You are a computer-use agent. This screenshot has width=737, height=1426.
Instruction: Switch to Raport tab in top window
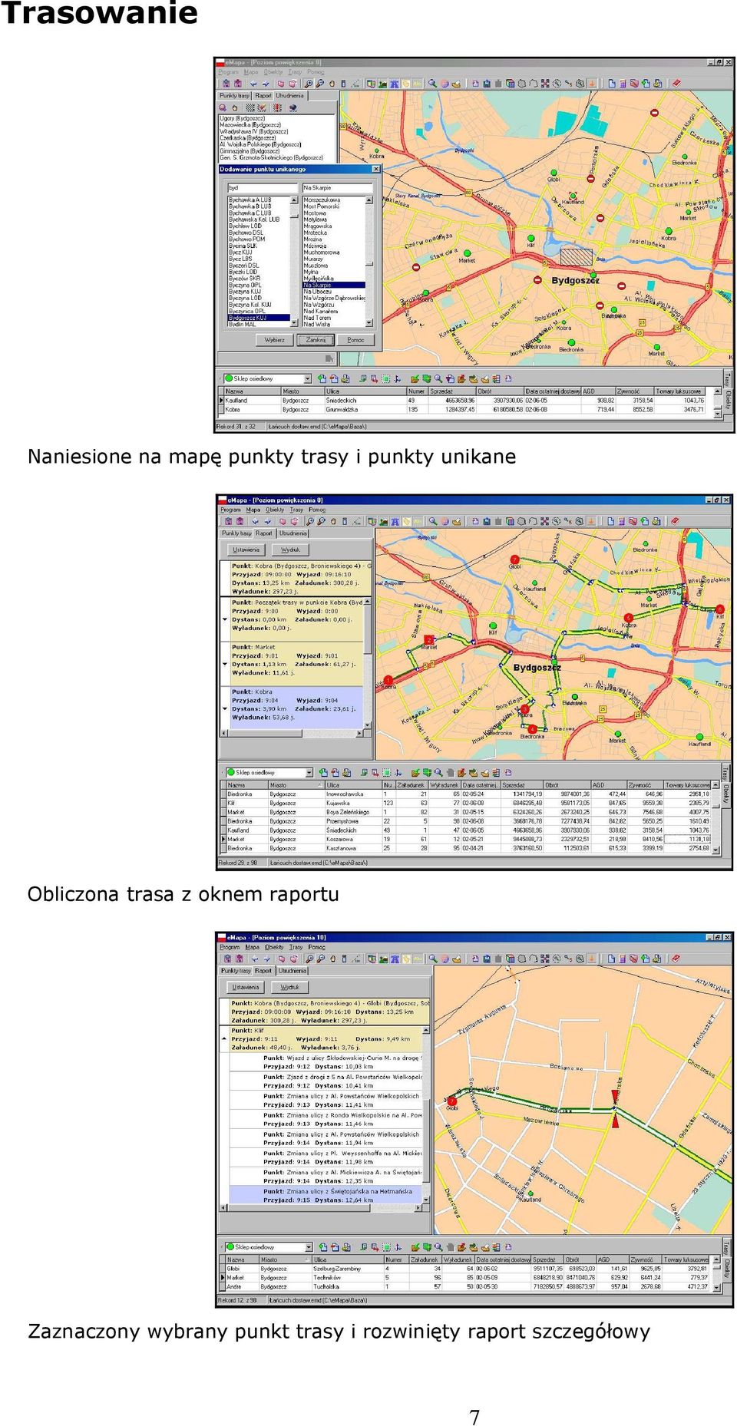263,96
